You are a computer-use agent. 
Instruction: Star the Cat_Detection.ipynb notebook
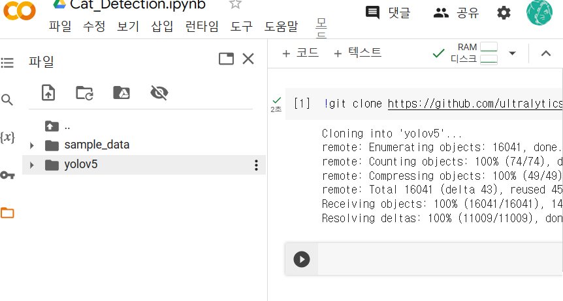click(235, 4)
